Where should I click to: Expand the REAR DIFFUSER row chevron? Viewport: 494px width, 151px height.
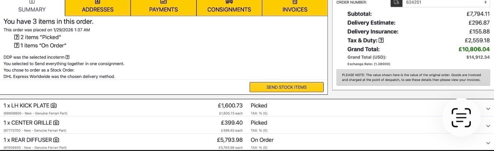[x=488, y=143]
